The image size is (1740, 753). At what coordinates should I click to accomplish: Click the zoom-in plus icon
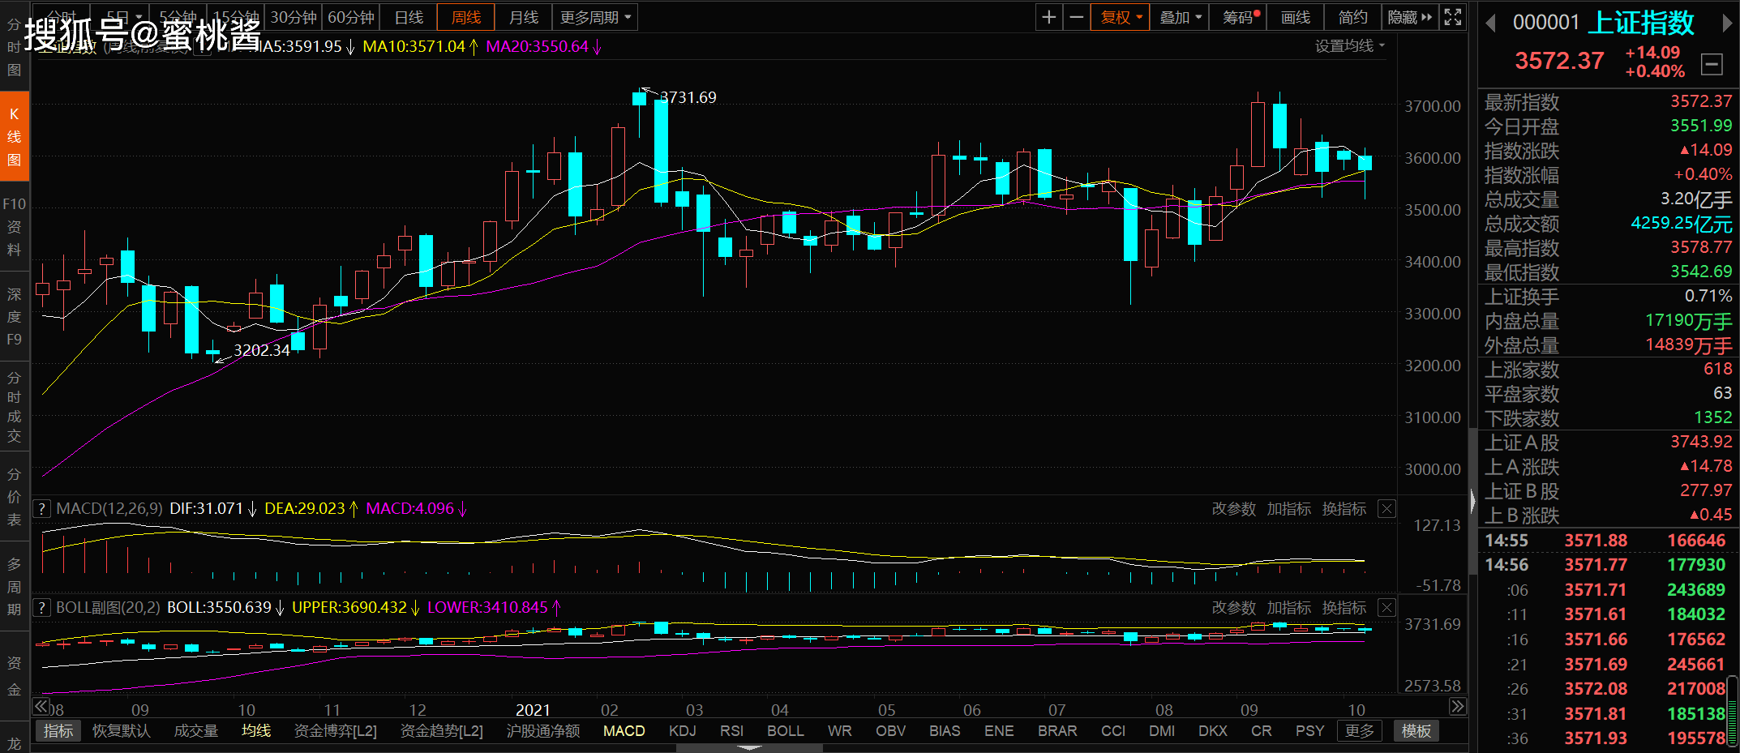[1048, 17]
